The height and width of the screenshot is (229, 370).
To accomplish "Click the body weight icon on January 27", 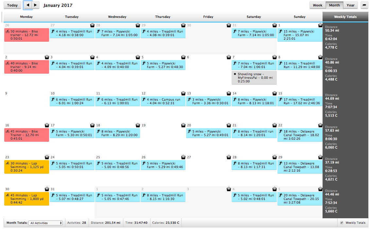I will pos(229,157).
